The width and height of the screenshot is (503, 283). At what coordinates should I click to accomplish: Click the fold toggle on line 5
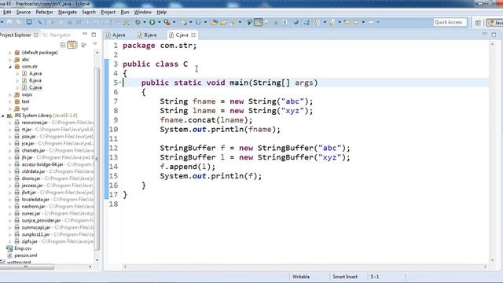coord(119,83)
